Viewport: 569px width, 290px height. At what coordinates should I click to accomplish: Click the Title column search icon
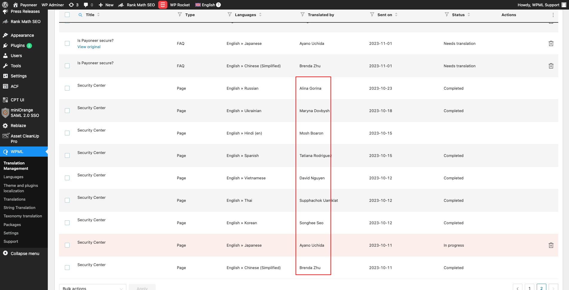pyautogui.click(x=80, y=15)
